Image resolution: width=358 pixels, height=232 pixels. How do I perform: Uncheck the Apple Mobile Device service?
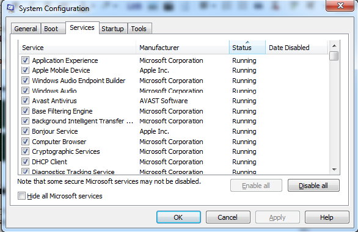coord(25,70)
